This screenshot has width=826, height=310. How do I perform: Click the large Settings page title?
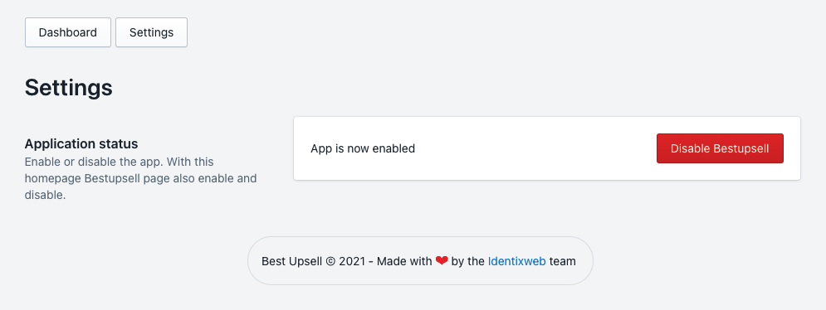point(68,87)
